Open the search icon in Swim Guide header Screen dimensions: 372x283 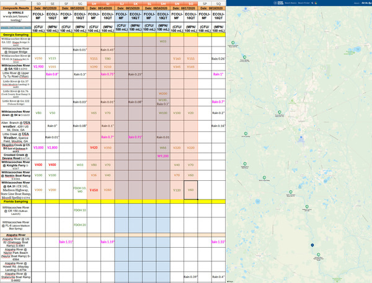coord(312,3)
